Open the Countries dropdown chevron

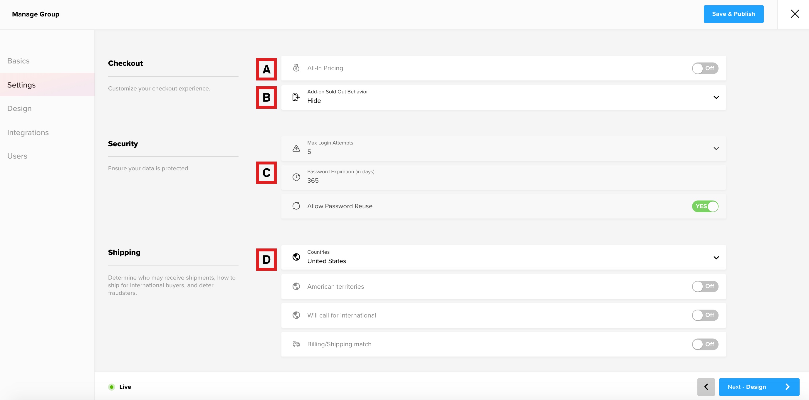716,258
